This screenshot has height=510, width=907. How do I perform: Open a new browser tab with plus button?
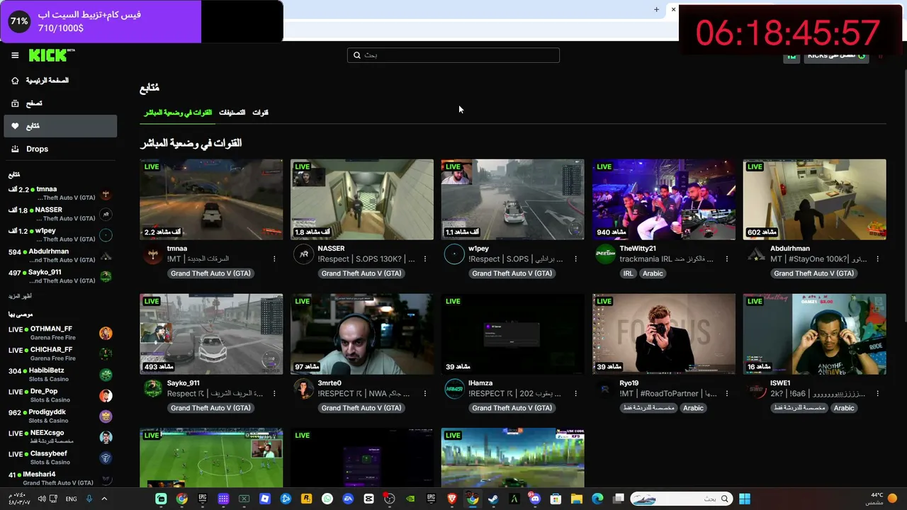coord(656,9)
